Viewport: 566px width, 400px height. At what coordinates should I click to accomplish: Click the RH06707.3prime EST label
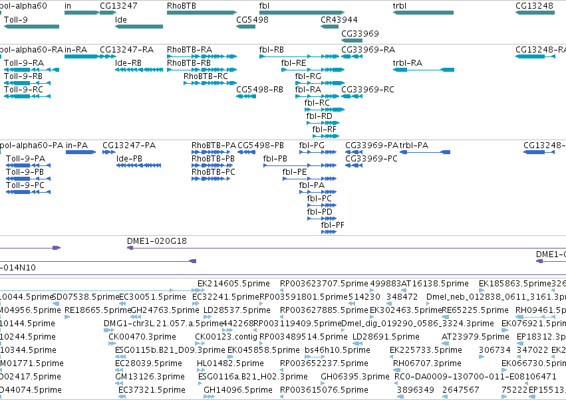(428, 363)
